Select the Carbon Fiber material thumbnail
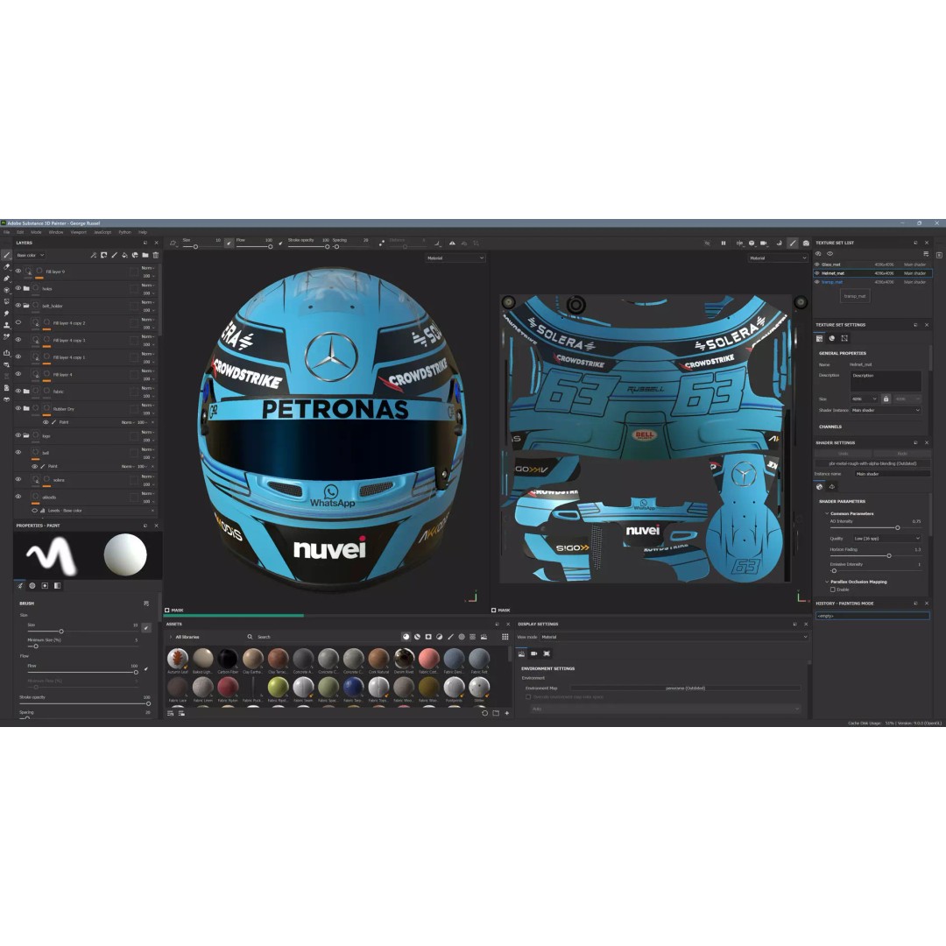Image resolution: width=946 pixels, height=946 pixels. (x=227, y=657)
